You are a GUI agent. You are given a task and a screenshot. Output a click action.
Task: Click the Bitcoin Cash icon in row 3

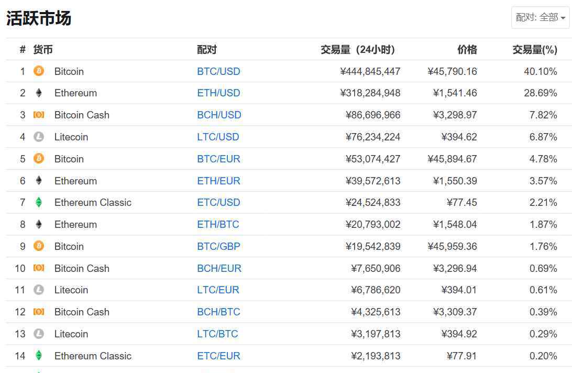point(39,115)
